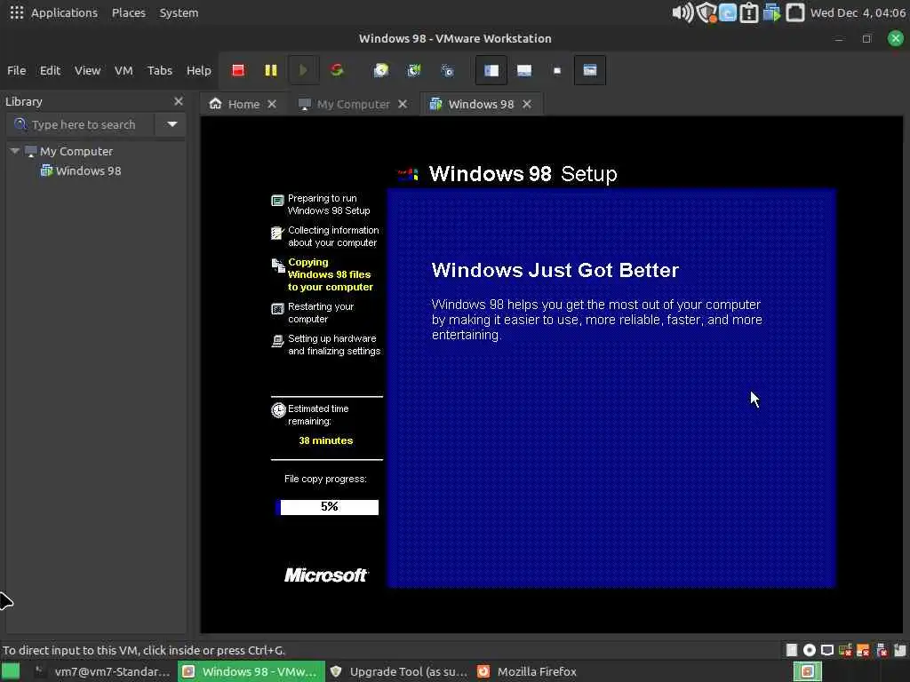910x682 pixels.
Task: Click the VMware tray icon
Action: [771, 12]
